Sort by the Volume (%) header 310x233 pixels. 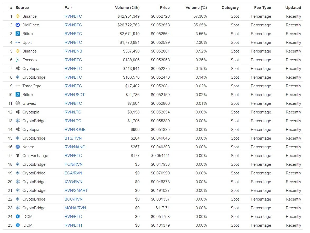point(196,8)
